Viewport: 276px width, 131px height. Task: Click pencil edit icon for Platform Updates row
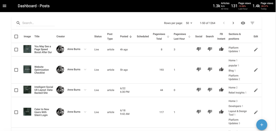point(256,50)
